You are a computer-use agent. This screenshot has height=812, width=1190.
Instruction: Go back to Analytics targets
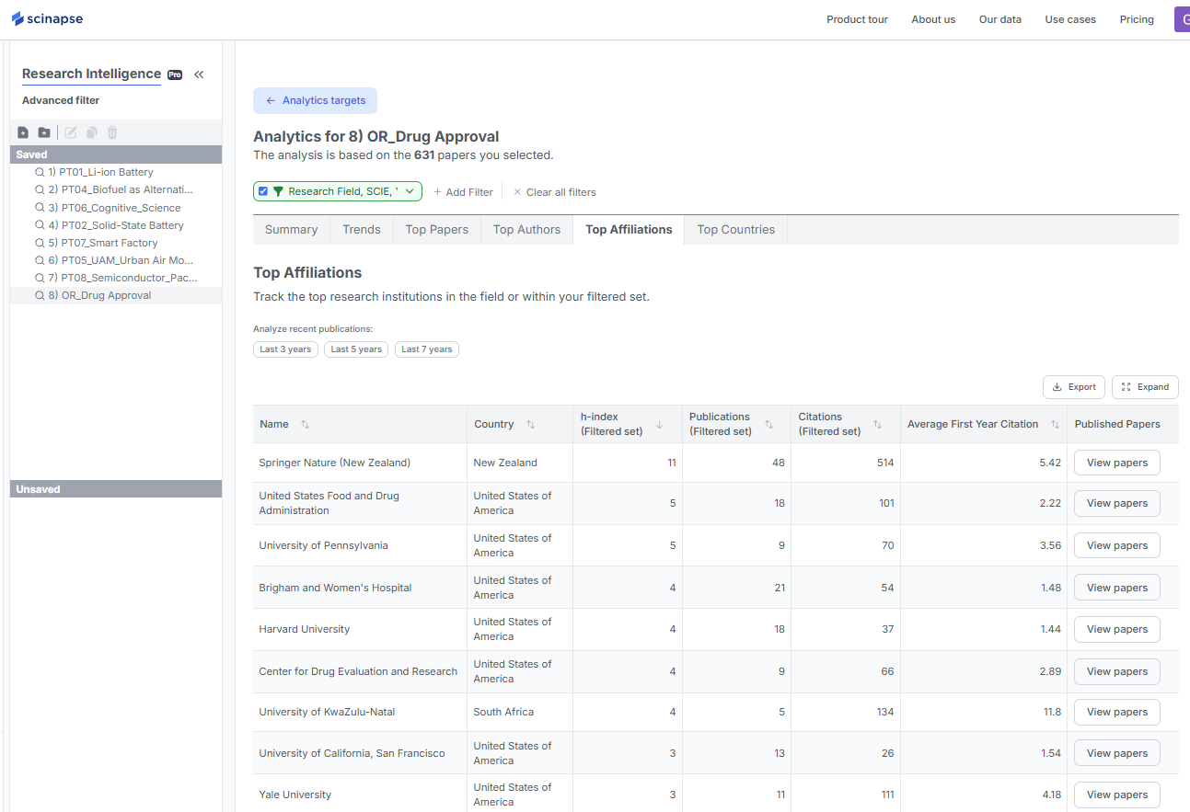315,100
